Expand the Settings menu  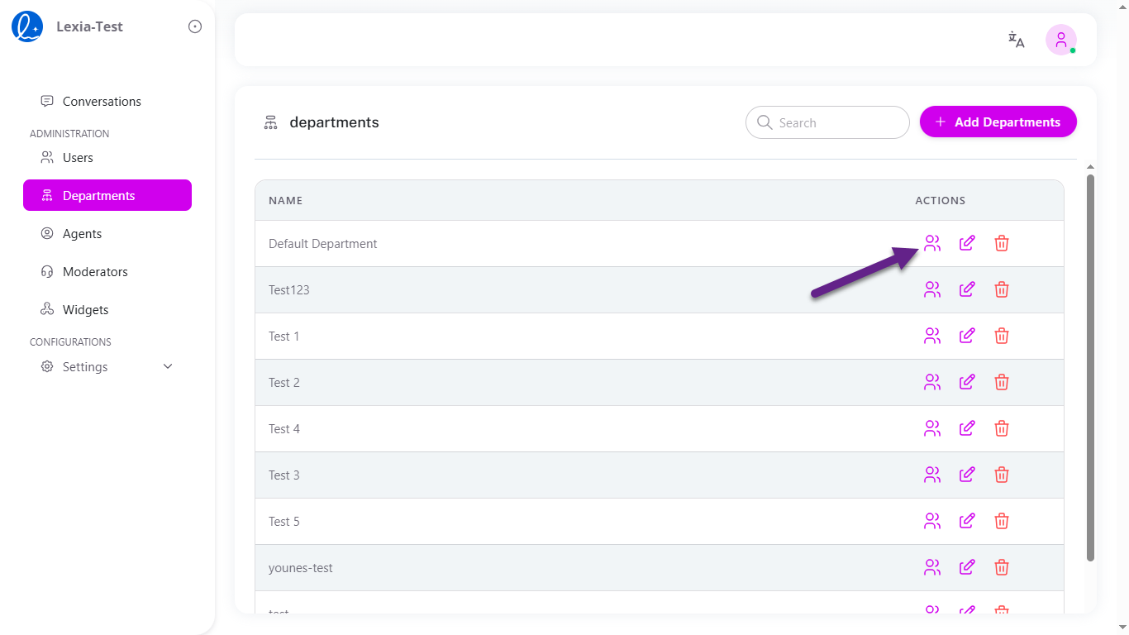click(85, 366)
